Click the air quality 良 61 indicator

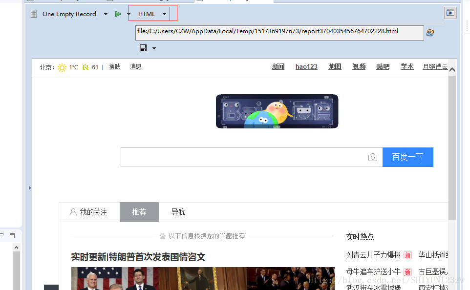click(x=90, y=67)
